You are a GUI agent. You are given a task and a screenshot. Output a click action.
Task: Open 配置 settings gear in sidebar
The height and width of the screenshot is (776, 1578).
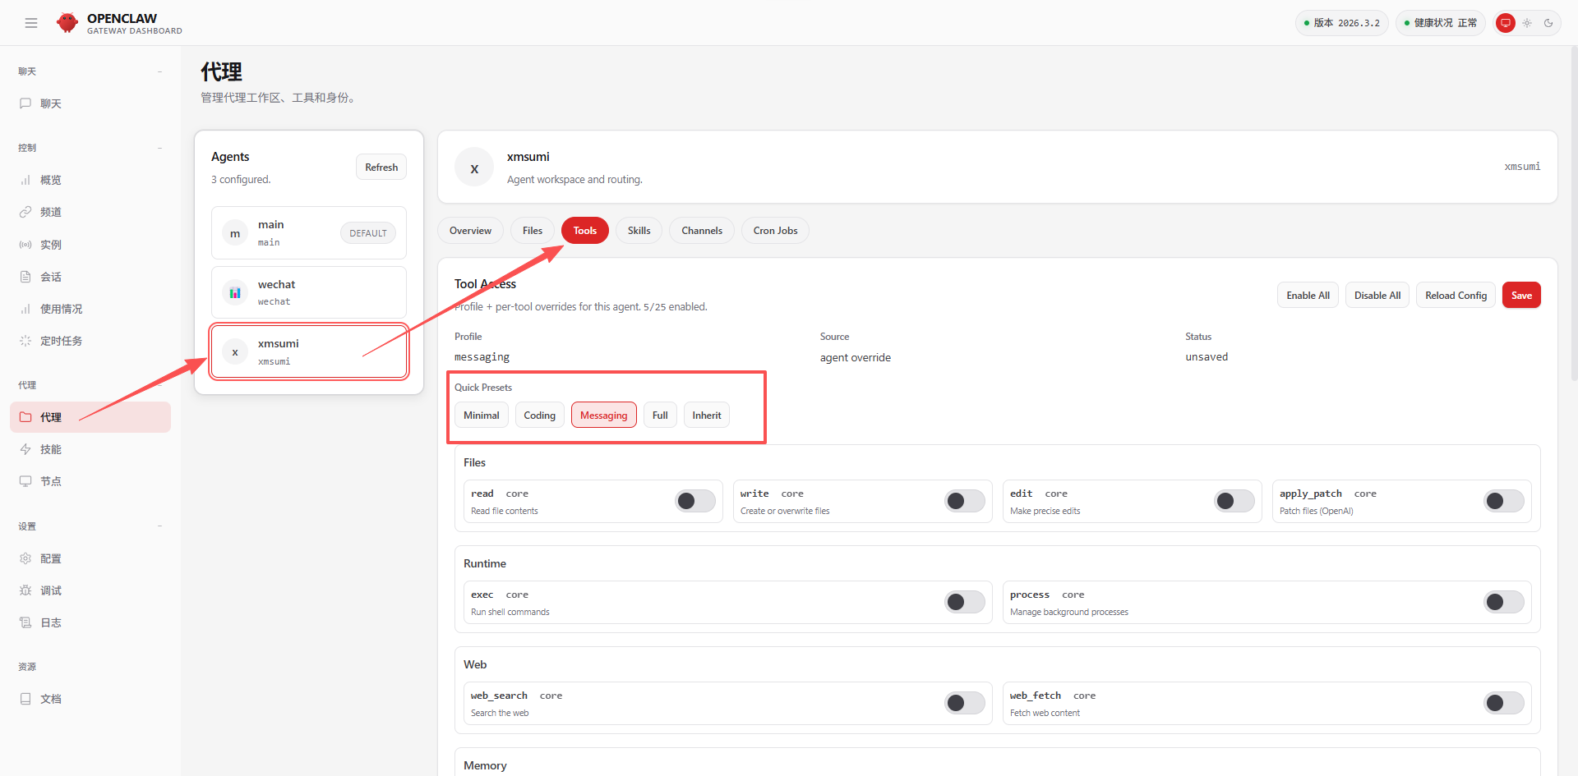50,558
